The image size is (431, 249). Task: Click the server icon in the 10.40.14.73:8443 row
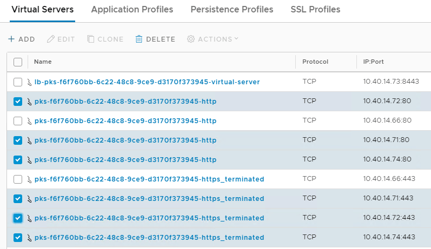click(30, 82)
